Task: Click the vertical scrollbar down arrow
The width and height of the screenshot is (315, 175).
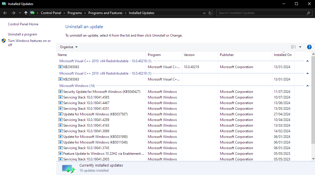Action: click(313, 158)
